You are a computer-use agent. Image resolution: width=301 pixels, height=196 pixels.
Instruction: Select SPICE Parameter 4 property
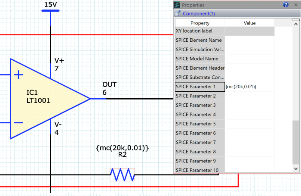(x=200, y=115)
